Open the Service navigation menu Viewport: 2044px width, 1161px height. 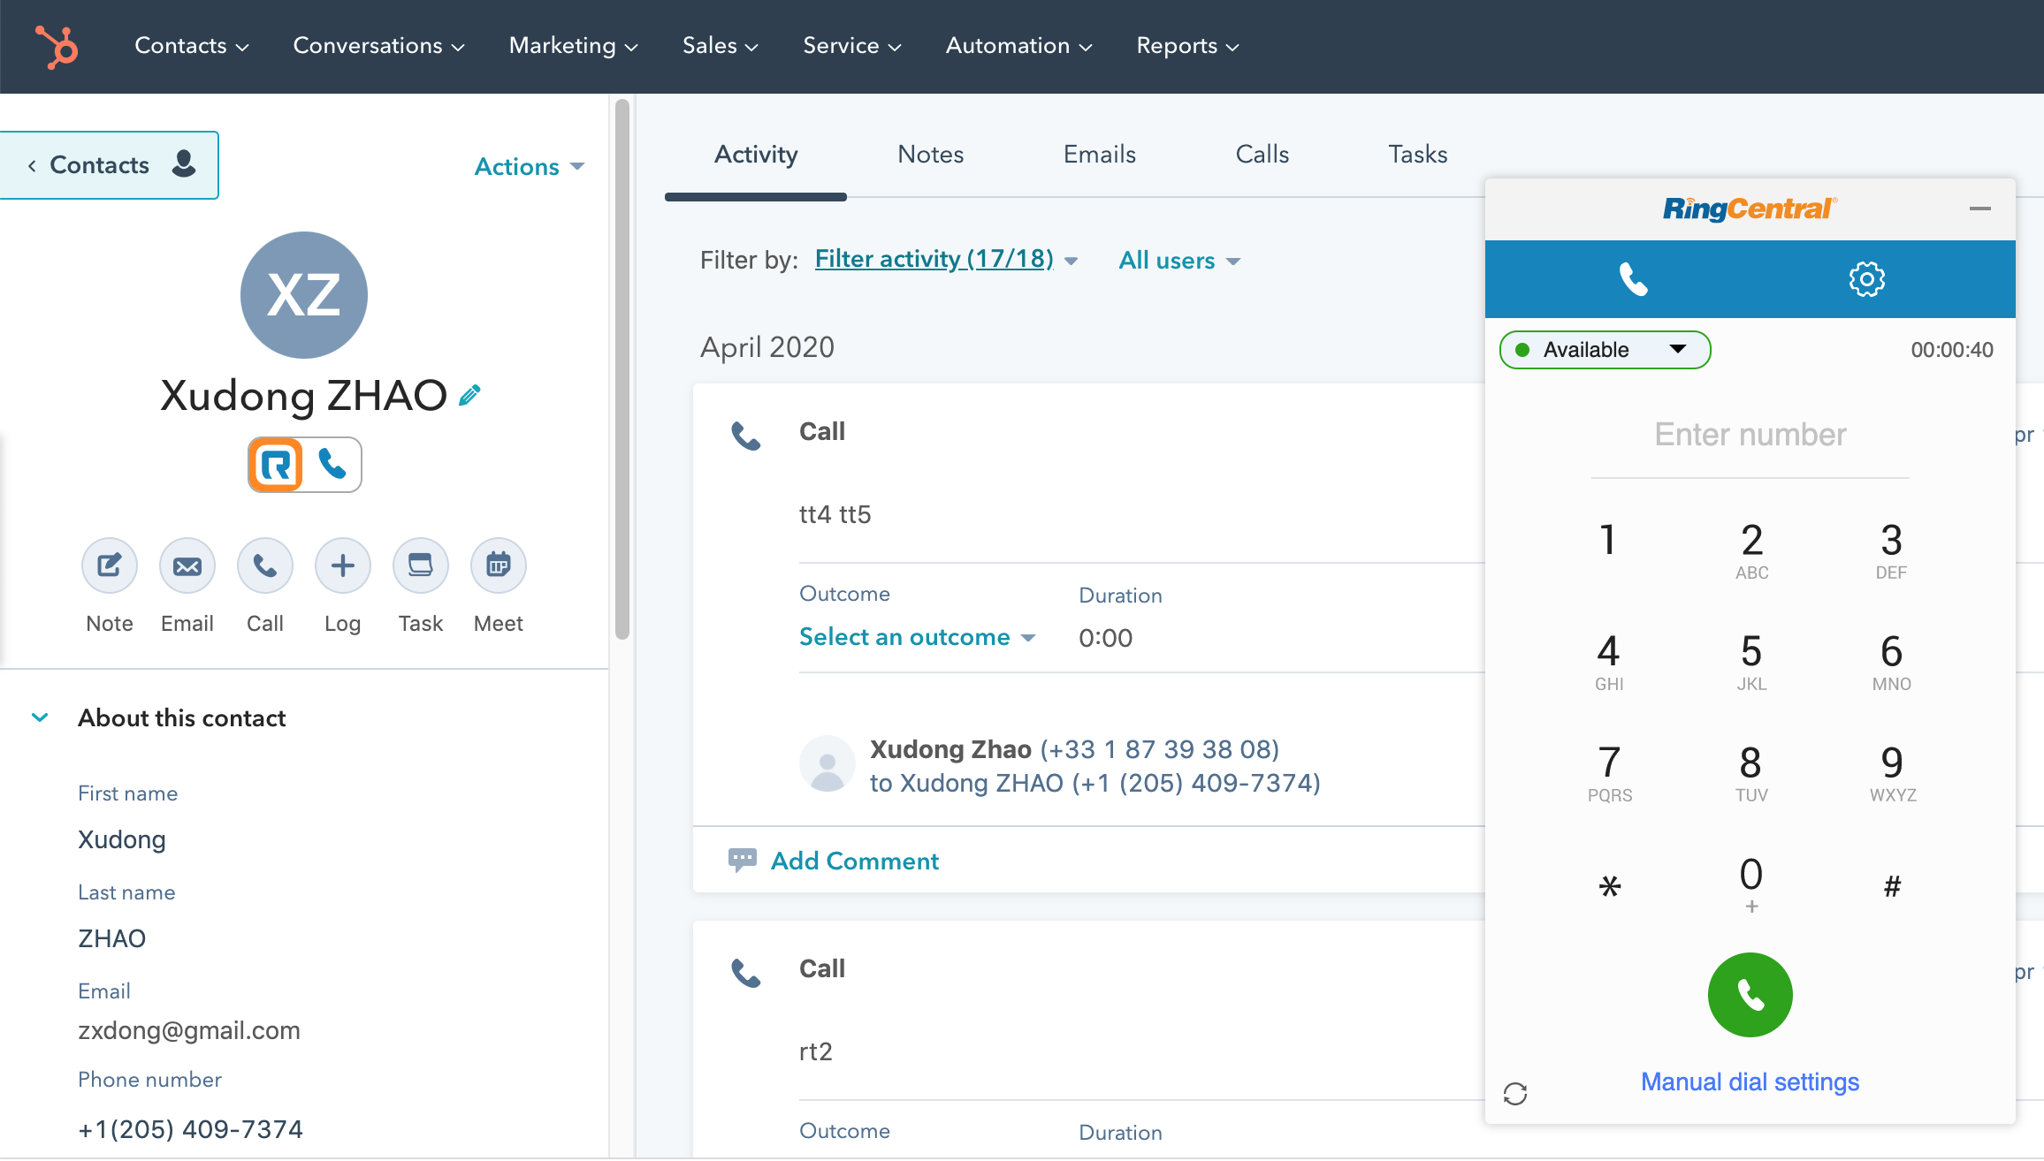pyautogui.click(x=852, y=46)
